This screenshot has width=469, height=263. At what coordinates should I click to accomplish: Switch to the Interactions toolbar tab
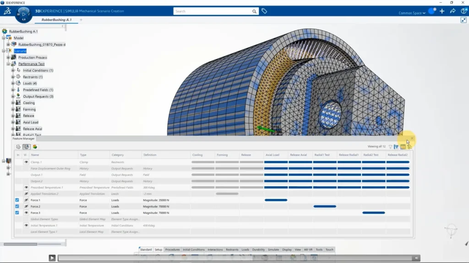point(215,250)
